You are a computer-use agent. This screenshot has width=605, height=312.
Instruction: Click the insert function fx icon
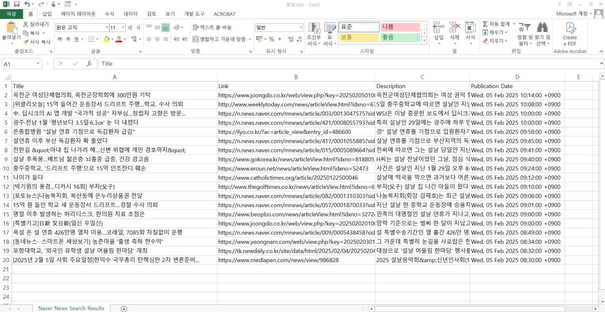click(x=89, y=64)
